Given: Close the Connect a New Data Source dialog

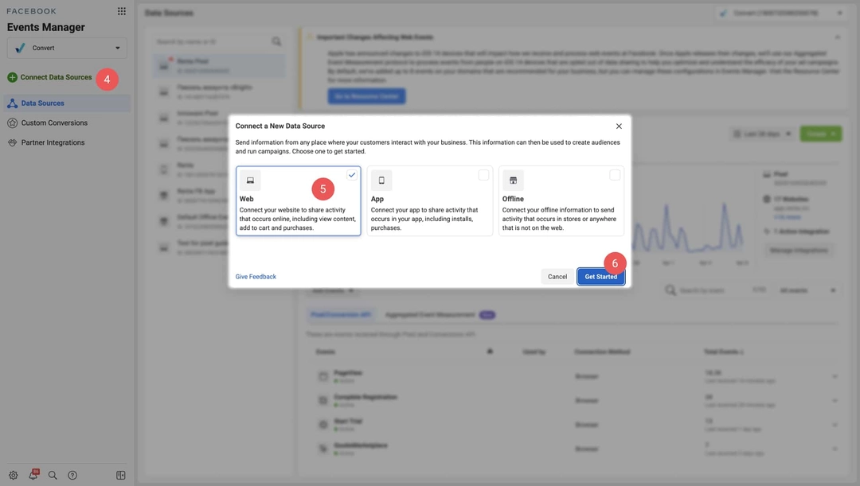Looking at the screenshot, I should 619,126.
